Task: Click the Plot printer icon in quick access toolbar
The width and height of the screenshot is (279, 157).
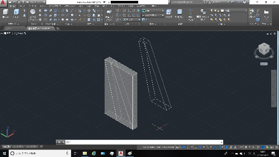Action: coord(27,2)
